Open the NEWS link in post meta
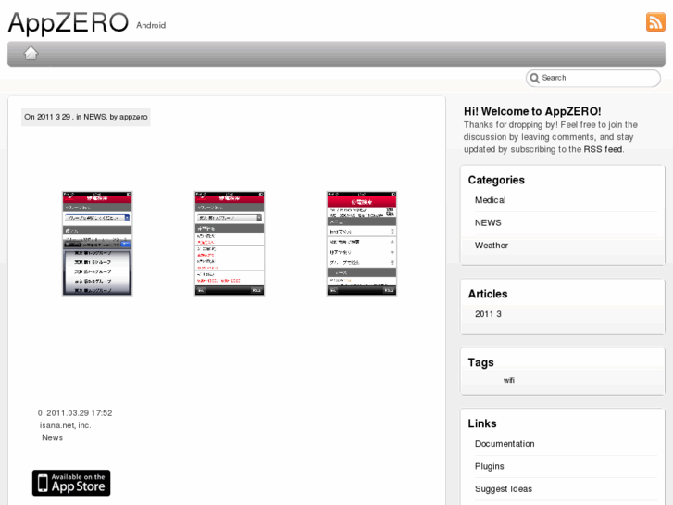 tap(94, 117)
